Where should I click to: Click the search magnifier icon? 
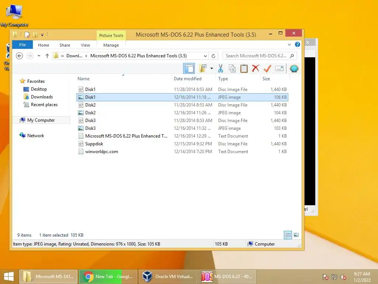pos(292,56)
